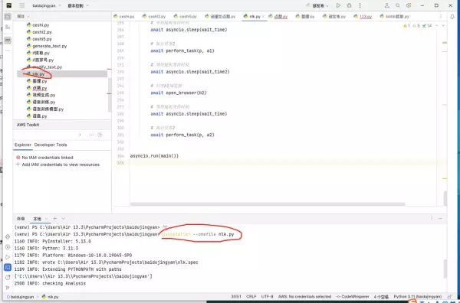The image size is (460, 303).
Task: Open the Structure tool window icon
Action: (x=8, y=27)
